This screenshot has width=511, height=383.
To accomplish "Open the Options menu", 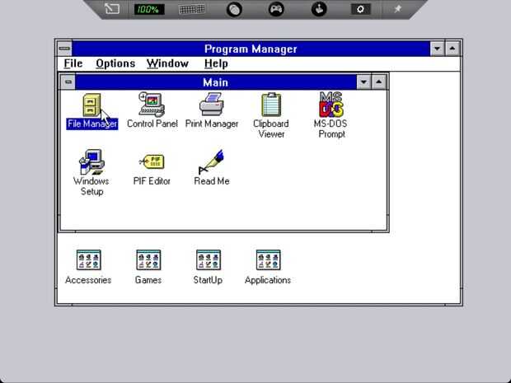I will [115, 63].
